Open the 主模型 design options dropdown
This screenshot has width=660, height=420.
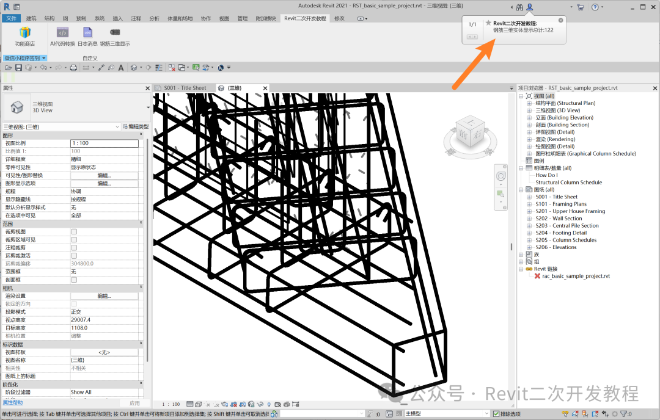(x=447, y=414)
